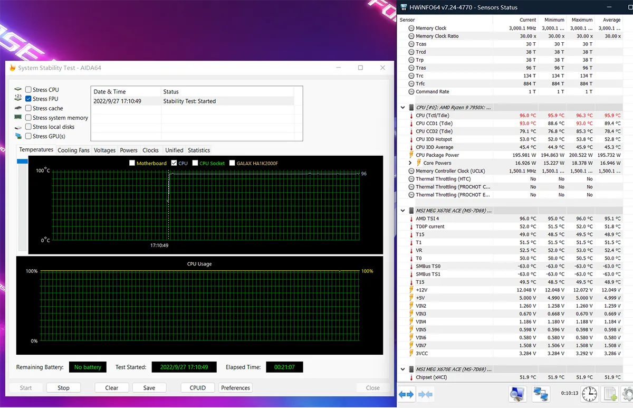Click the HWiNFO64 title bar icon

[x=404, y=7]
